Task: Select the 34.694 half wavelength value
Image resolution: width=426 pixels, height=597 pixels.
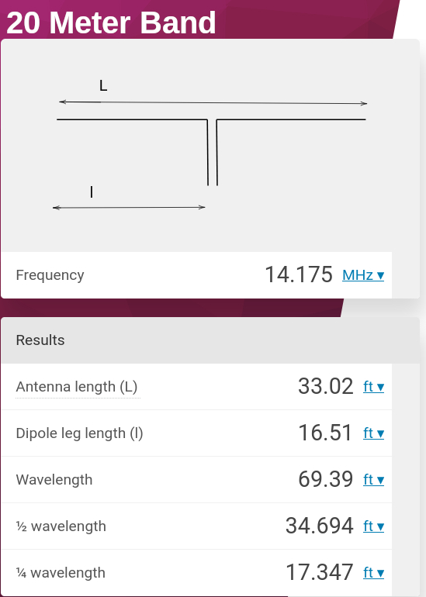Action: (320, 526)
